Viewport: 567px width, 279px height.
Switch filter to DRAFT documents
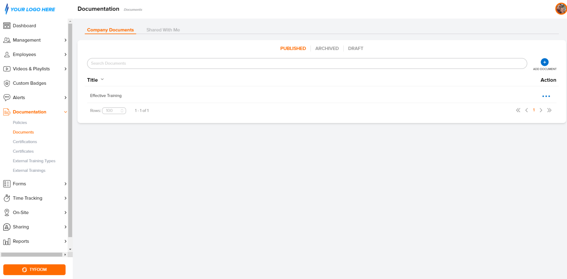click(x=356, y=48)
